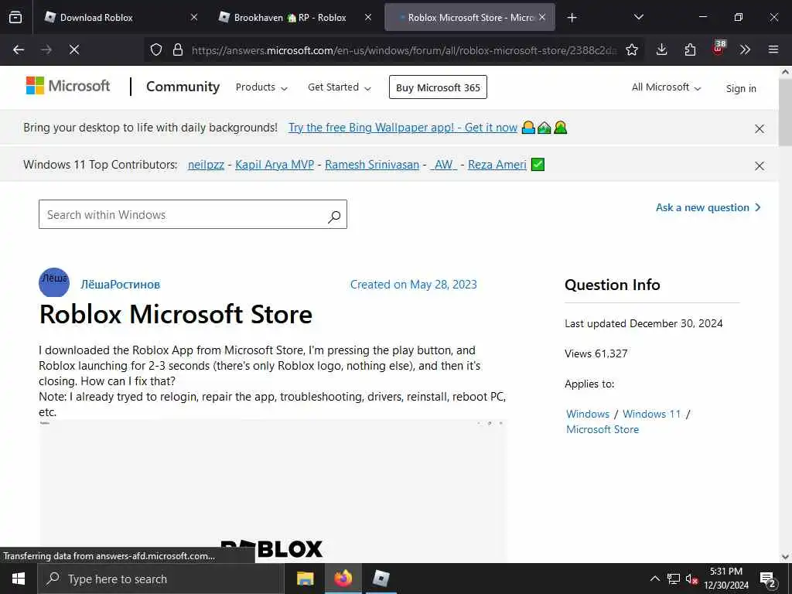Expand the Get Started menu
The width and height of the screenshot is (792, 594).
[x=339, y=87]
